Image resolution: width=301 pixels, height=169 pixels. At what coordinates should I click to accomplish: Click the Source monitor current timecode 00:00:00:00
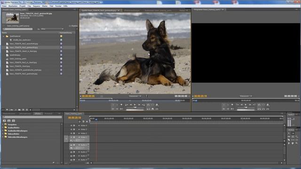(88, 96)
